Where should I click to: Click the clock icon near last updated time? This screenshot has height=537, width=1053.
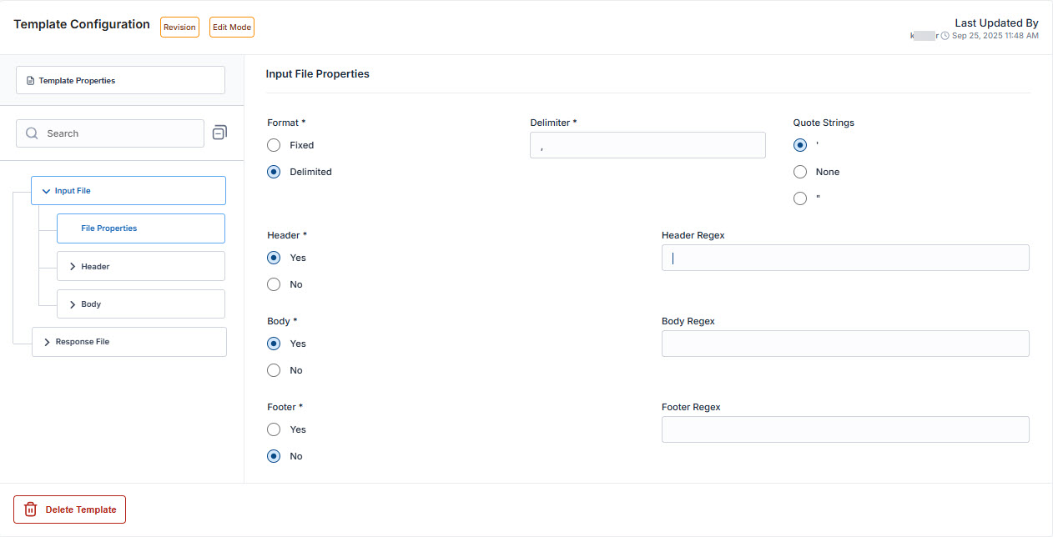945,36
